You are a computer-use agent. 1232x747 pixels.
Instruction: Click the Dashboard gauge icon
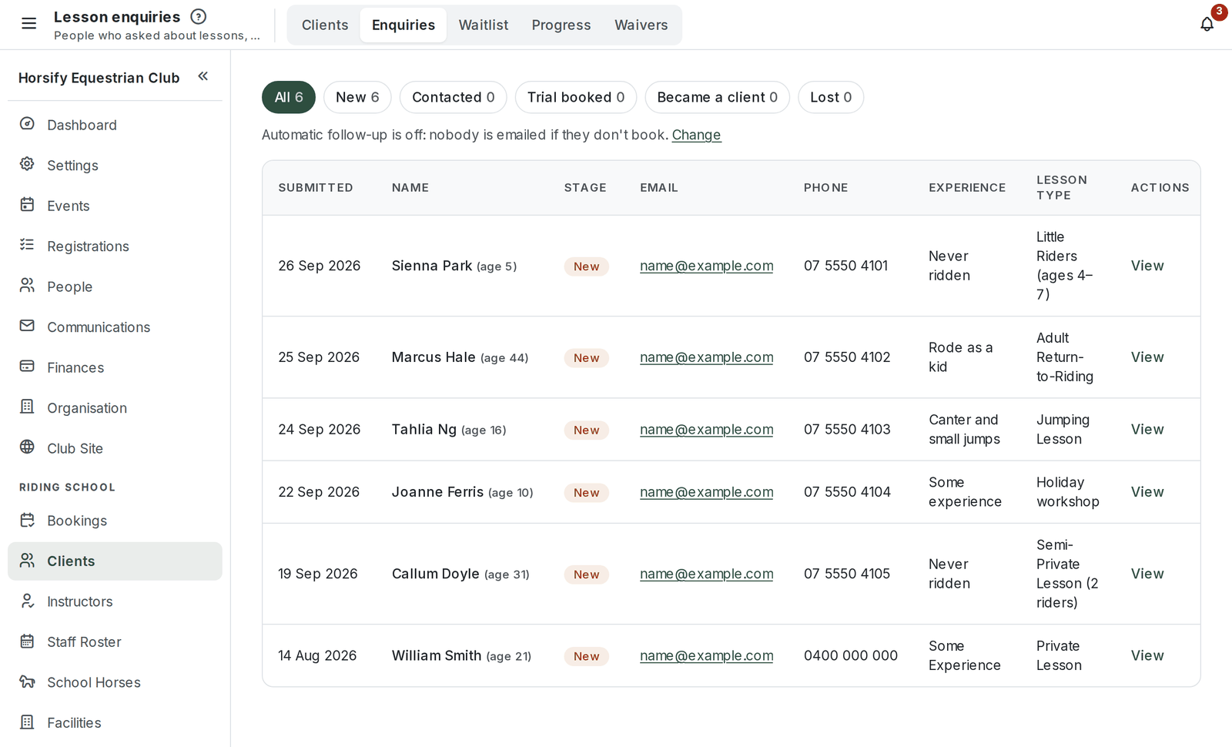tap(27, 124)
